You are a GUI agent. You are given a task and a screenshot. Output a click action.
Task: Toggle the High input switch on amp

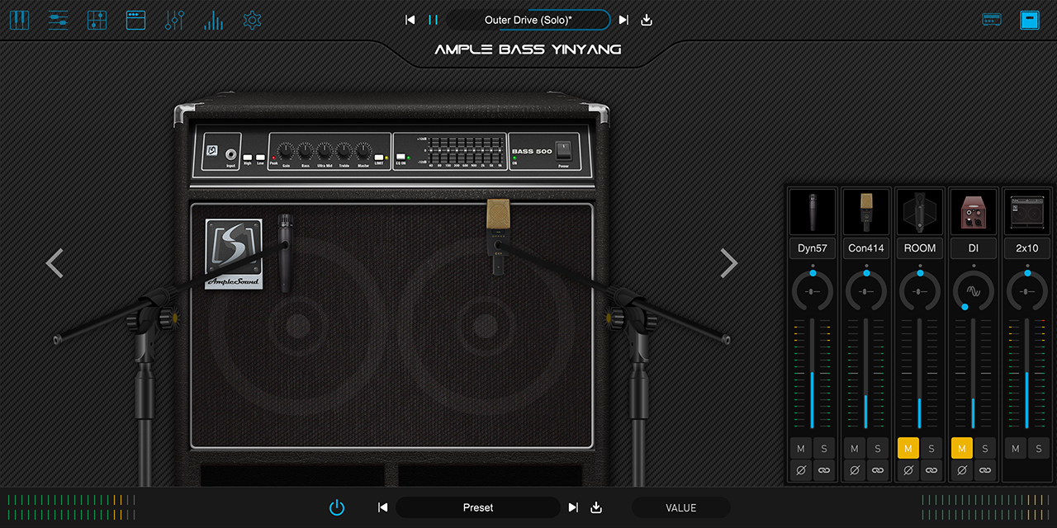248,157
